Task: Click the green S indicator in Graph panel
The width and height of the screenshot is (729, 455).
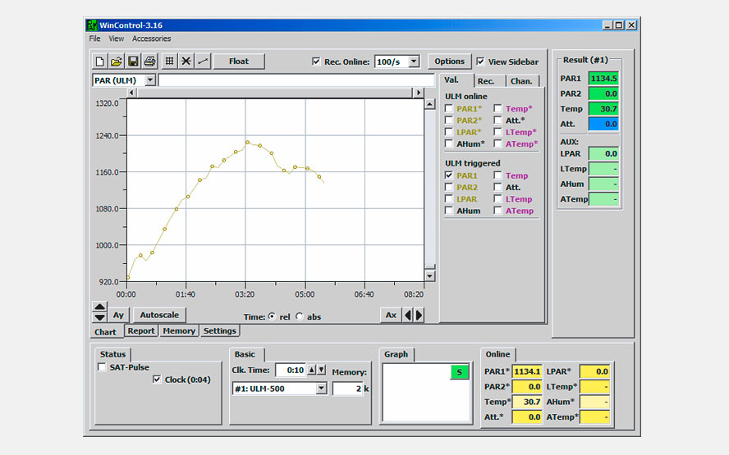Action: pyautogui.click(x=460, y=372)
